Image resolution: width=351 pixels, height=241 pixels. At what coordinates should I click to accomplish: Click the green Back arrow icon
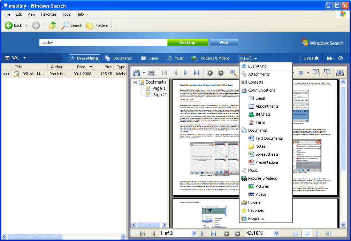9,25
